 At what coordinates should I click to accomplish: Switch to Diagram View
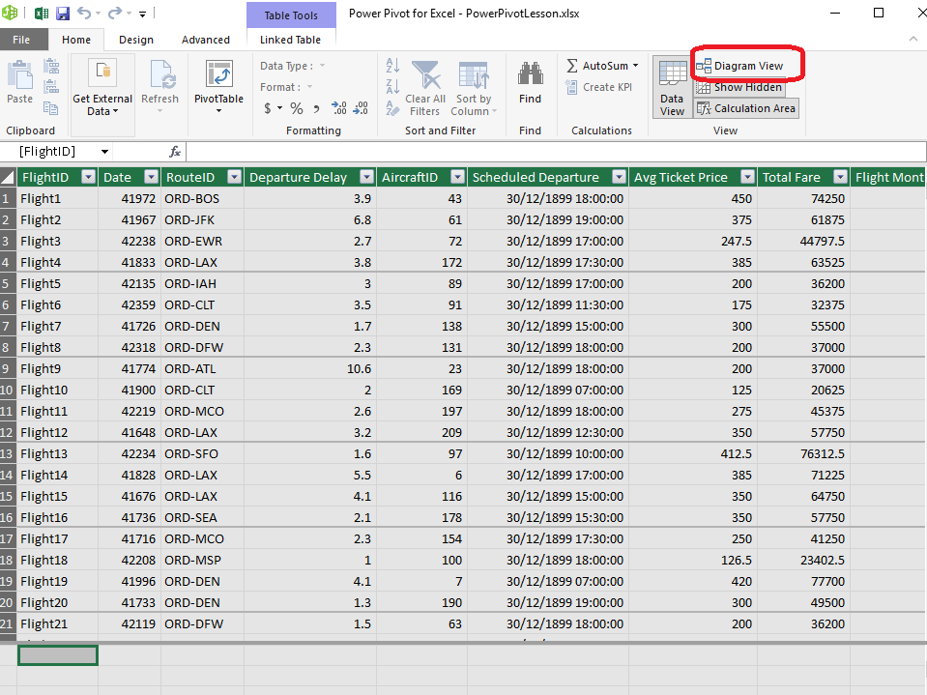[739, 66]
